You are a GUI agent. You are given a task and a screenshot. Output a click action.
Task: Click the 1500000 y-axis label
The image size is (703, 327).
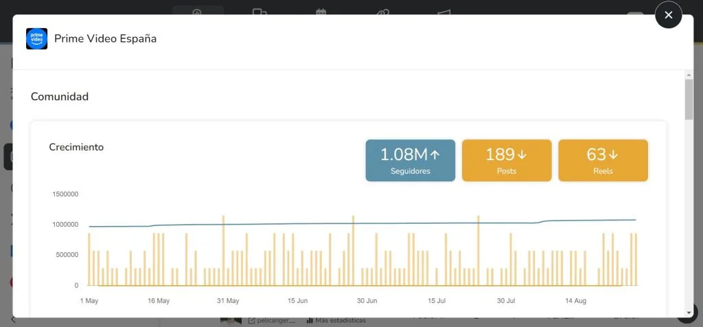tap(65, 194)
